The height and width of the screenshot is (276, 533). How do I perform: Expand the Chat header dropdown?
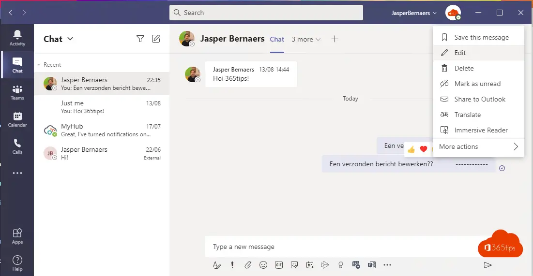tap(70, 39)
